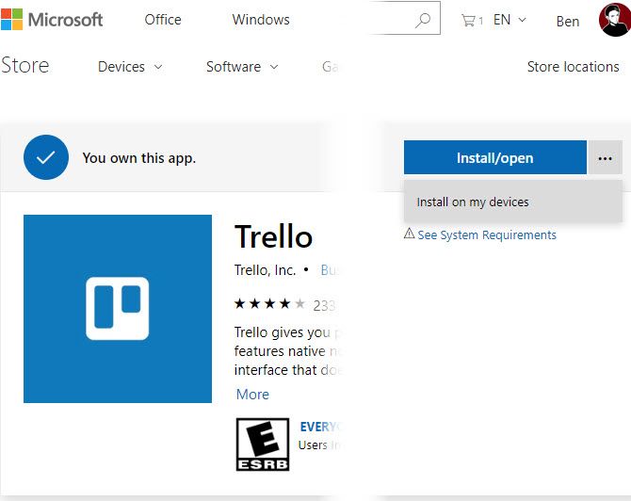
Task: Click the search magnifier icon
Action: (423, 20)
